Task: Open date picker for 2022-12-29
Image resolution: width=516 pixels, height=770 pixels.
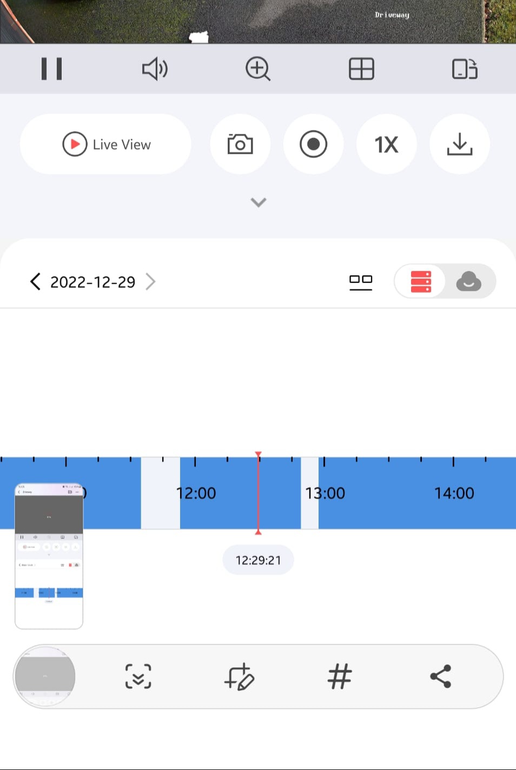Action: [x=92, y=282]
